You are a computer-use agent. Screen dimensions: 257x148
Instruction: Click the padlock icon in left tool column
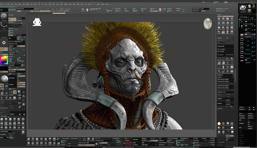tap(20, 107)
